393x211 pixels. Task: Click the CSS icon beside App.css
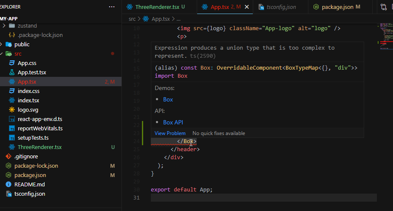(12, 63)
